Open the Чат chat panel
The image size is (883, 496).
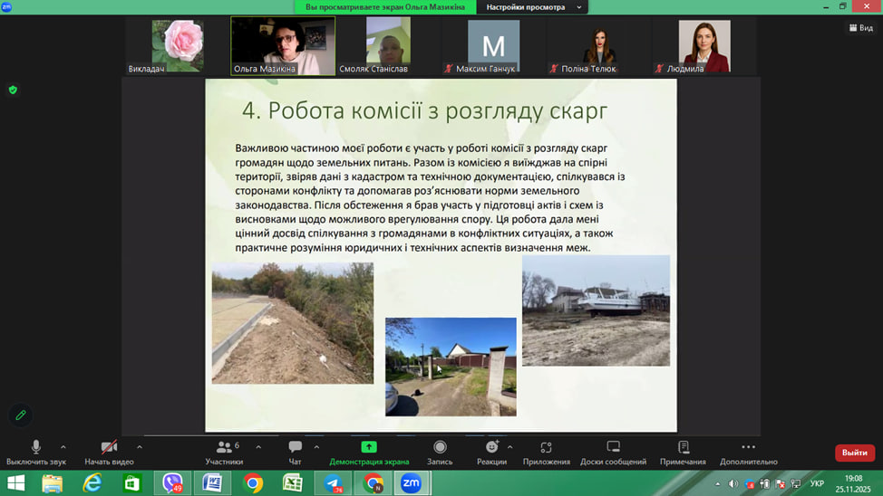295,452
